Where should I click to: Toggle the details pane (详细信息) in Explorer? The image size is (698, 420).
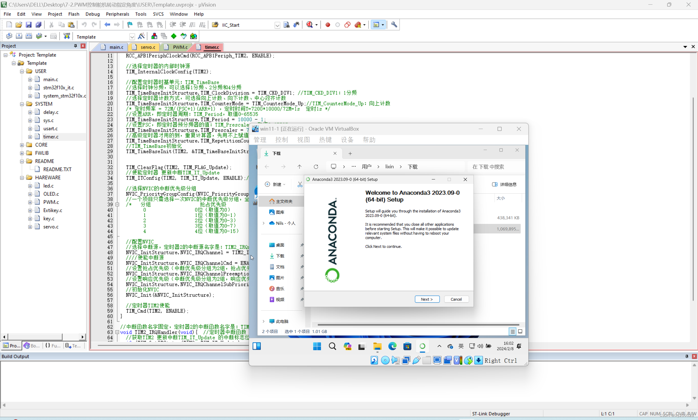(504, 185)
